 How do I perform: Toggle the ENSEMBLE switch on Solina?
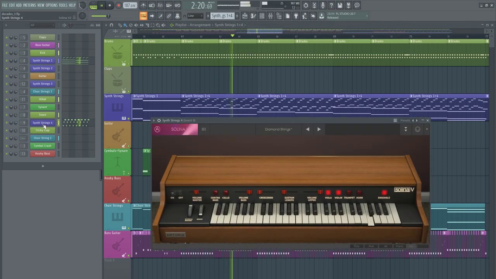coord(384,193)
